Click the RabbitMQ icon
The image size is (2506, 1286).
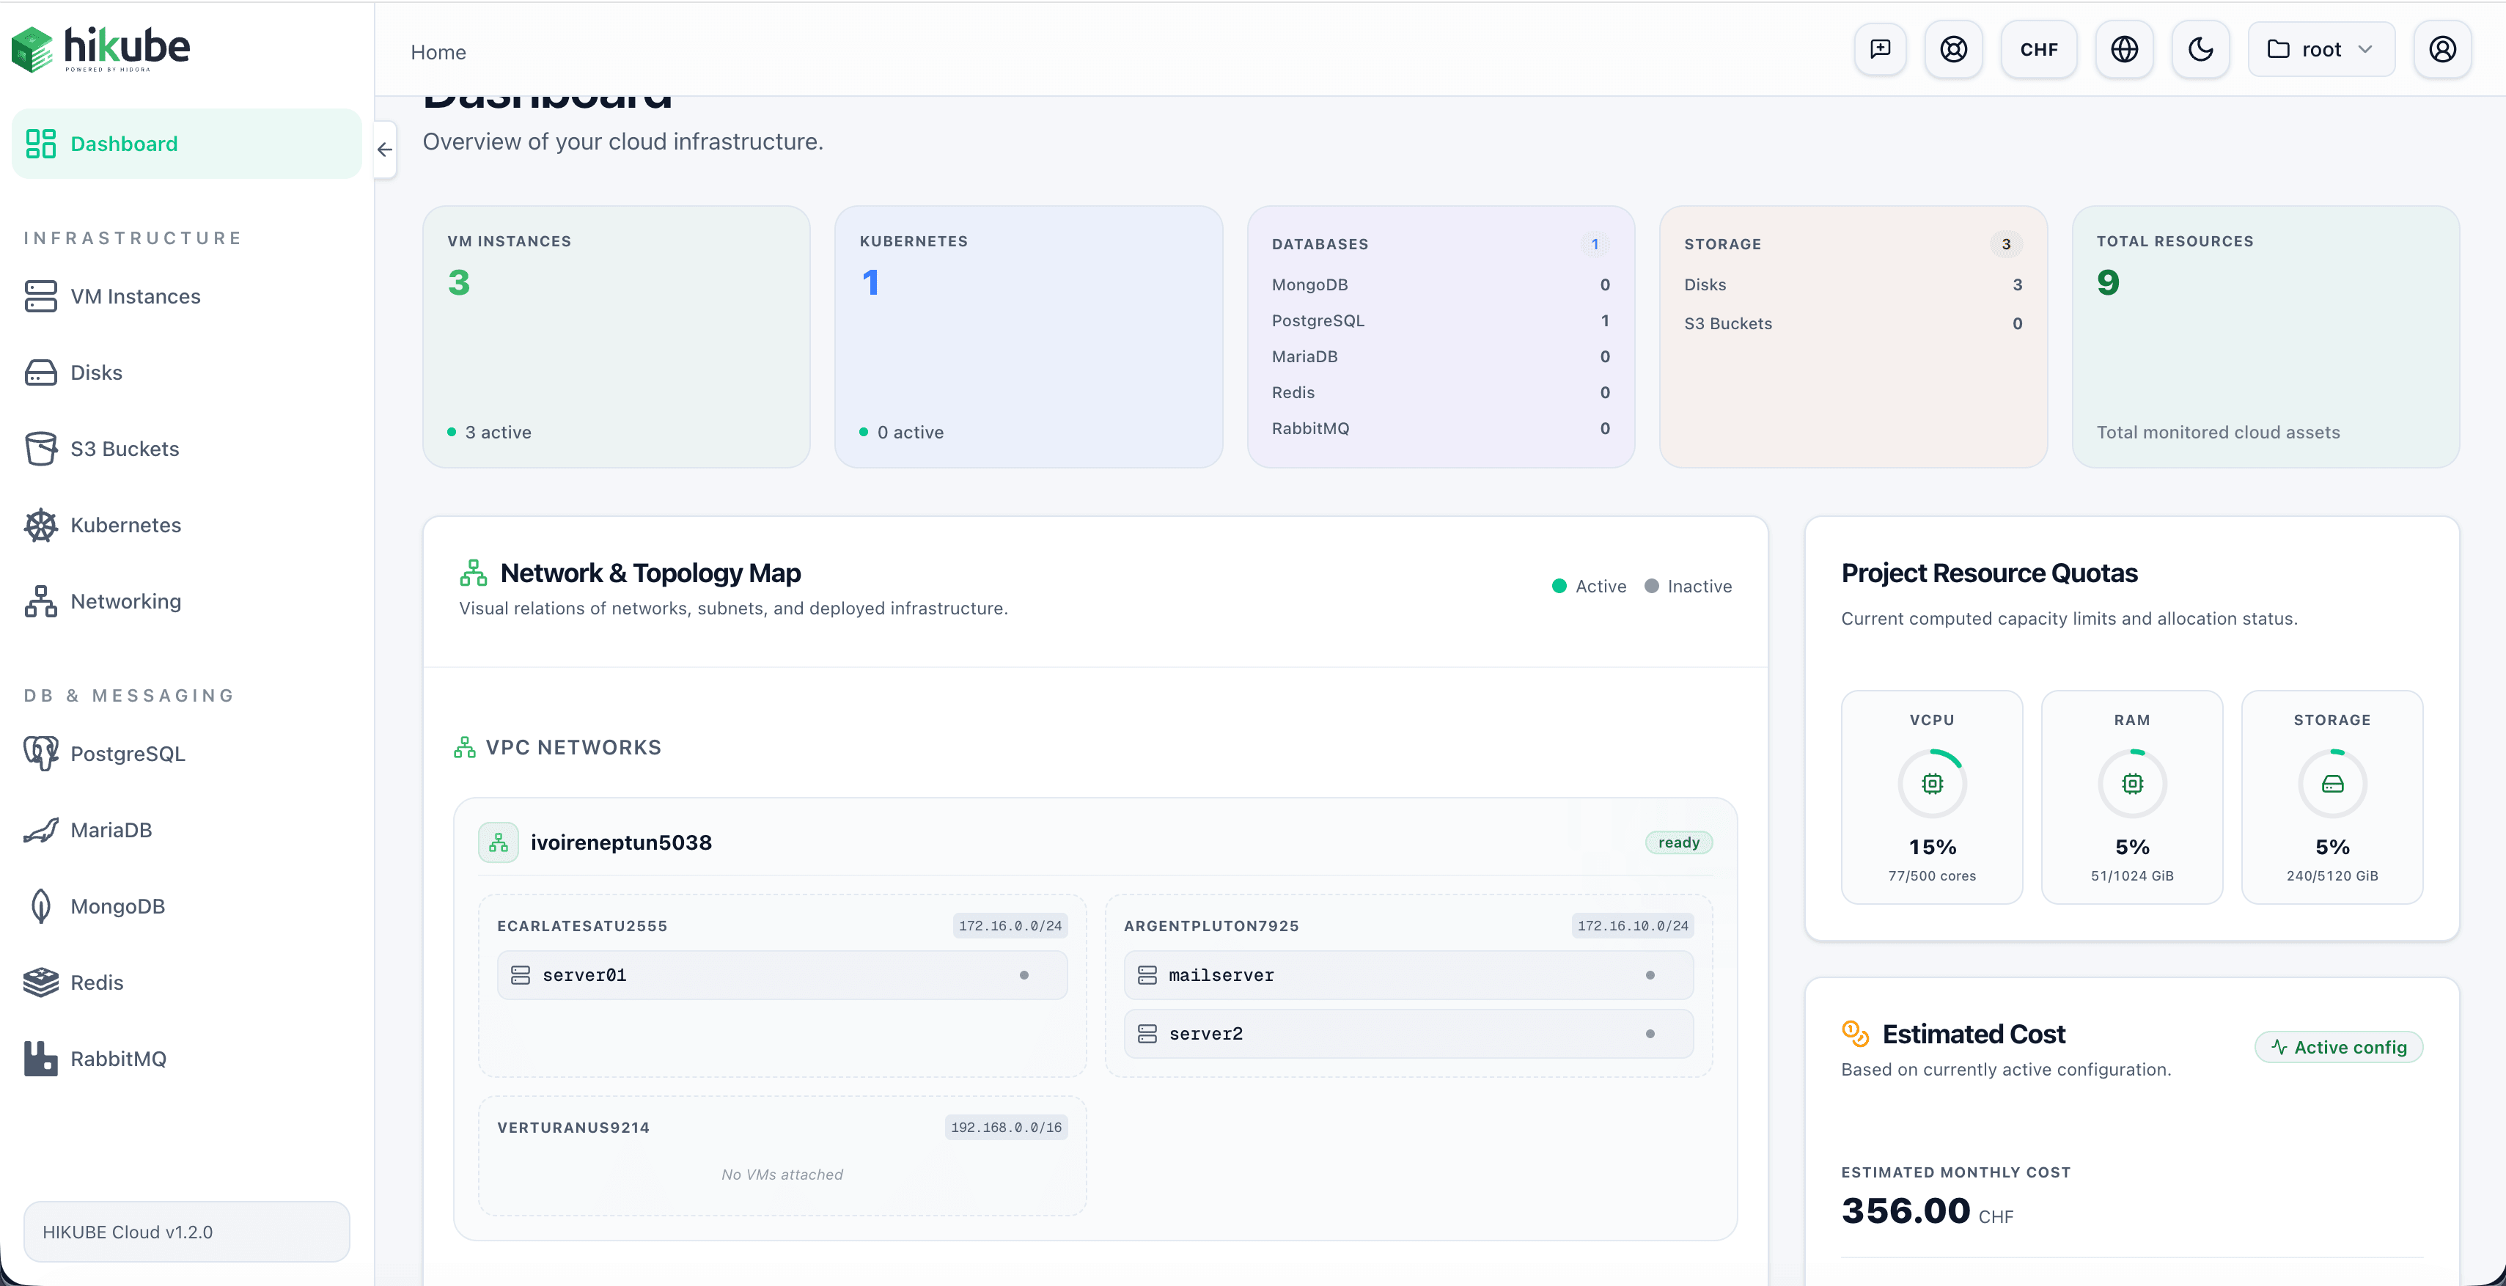tap(41, 1059)
